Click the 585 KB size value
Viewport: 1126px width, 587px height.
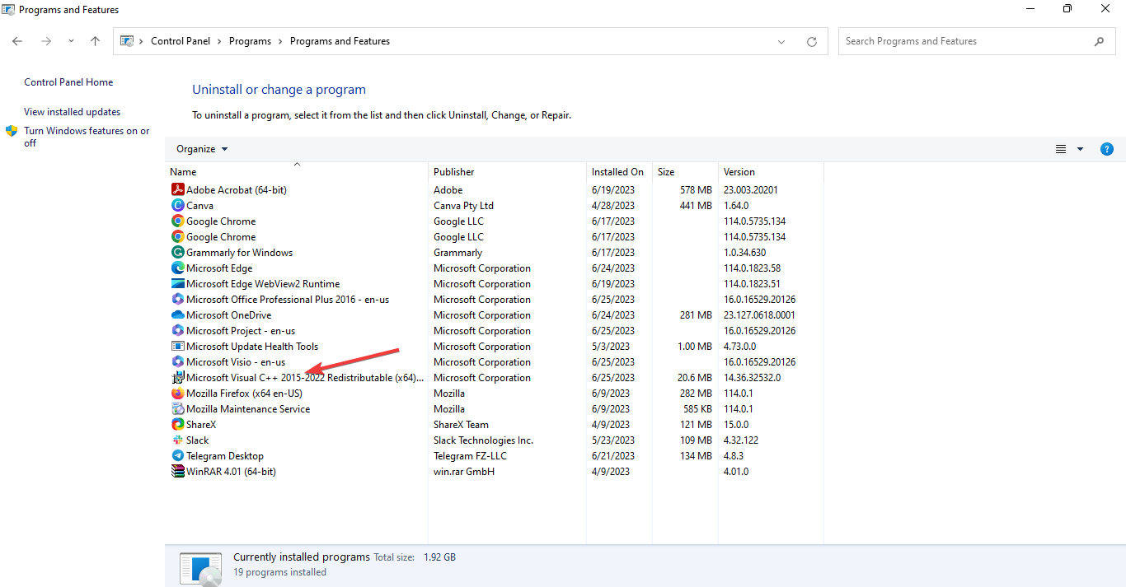[697, 409]
